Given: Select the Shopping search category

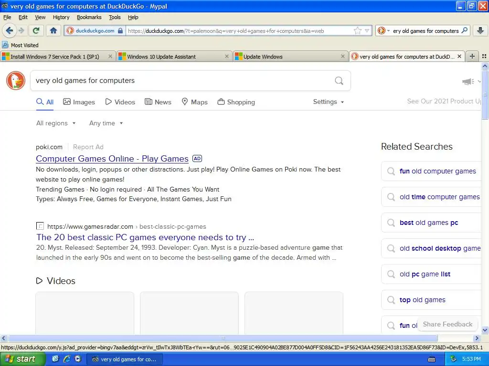Looking at the screenshot, I should [236, 102].
